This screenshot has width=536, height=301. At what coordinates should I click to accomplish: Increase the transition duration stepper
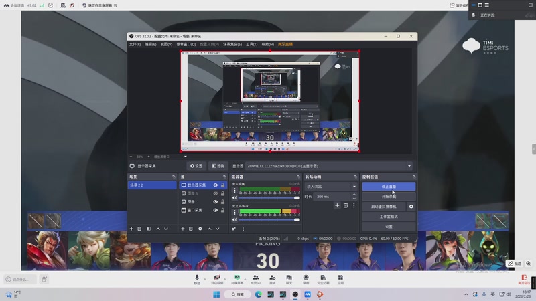tap(354, 195)
